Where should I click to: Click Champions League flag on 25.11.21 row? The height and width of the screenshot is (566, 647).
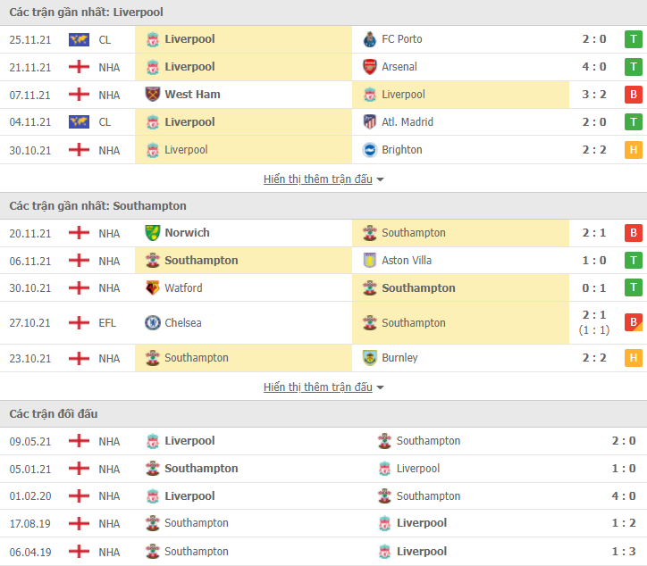[79, 39]
